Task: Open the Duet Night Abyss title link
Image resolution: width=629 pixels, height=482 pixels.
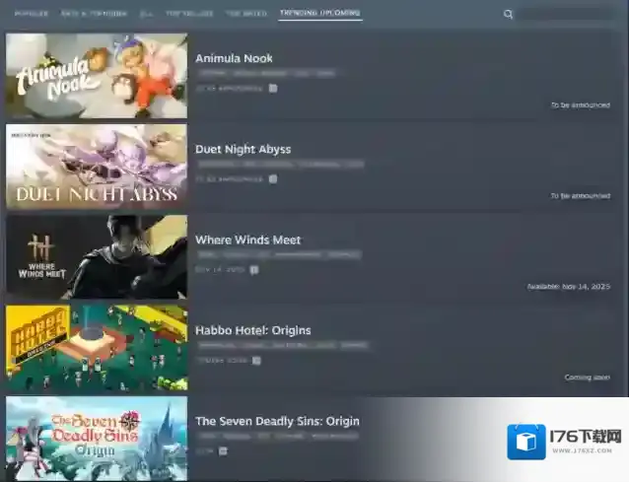Action: point(243,149)
